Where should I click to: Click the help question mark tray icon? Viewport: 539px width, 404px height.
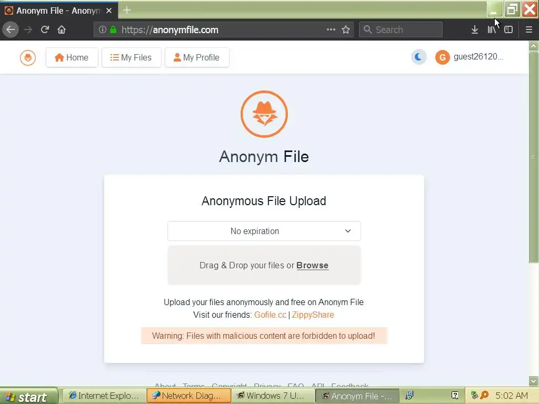coord(454,396)
